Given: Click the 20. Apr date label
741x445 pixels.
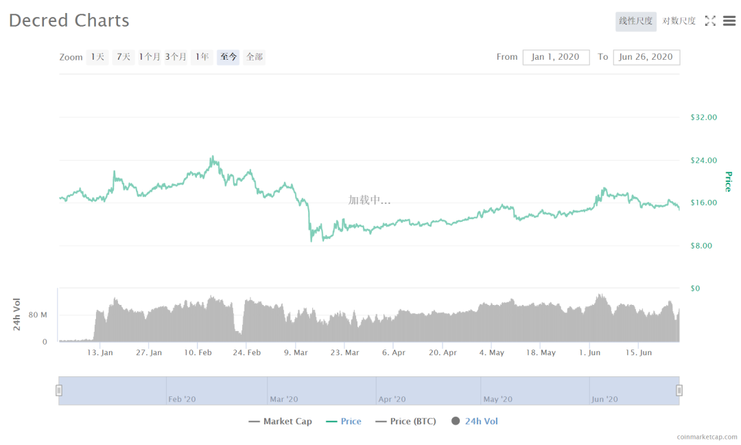Looking at the screenshot, I should coord(443,353).
